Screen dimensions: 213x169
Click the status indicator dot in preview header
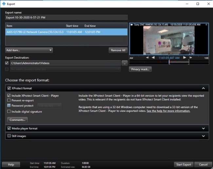206,25
